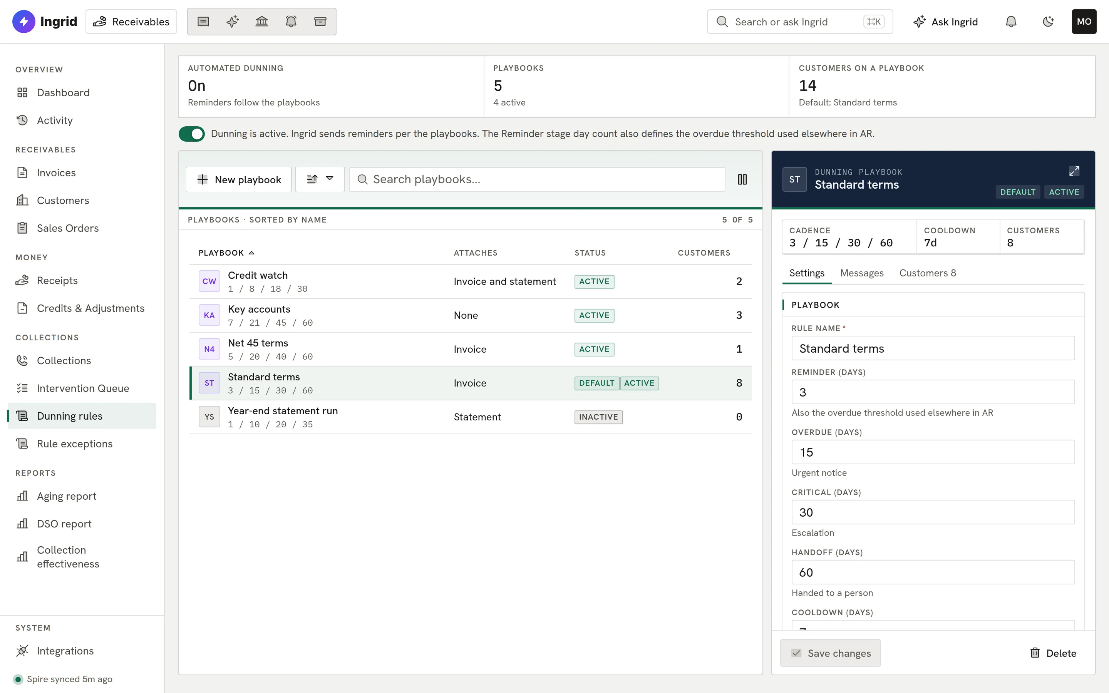
Task: Go to Invoices in the sidebar
Action: 82,173
